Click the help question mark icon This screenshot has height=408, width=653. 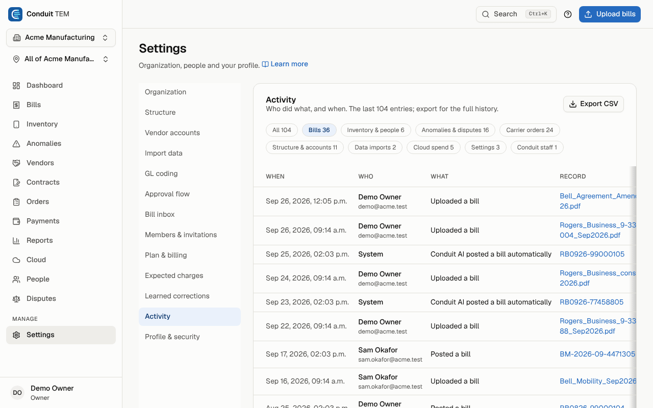click(568, 14)
